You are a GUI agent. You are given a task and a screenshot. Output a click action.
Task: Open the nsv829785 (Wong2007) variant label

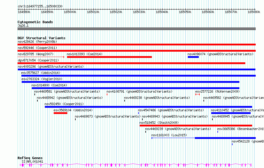coord(36,54)
